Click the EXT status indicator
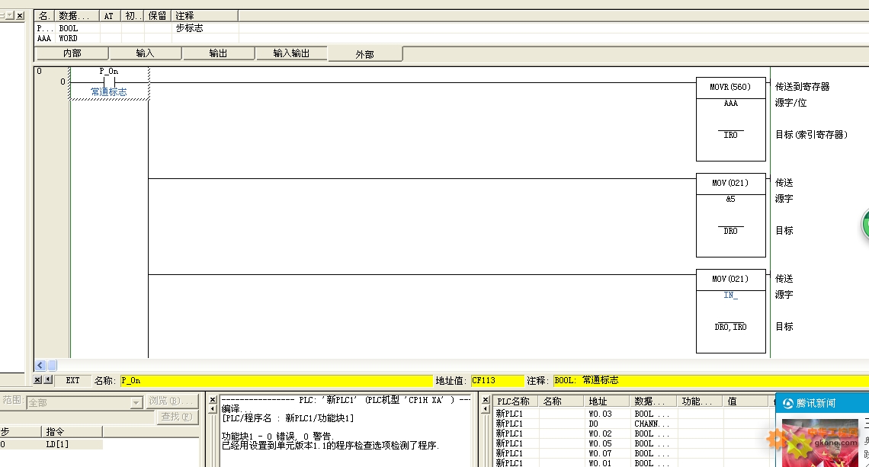The width and height of the screenshot is (869, 467). click(x=72, y=381)
